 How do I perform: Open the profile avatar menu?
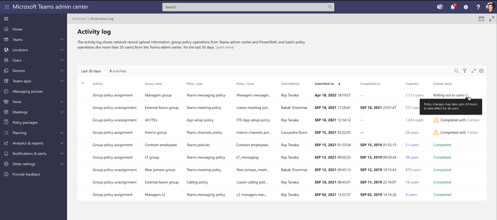tap(491, 7)
